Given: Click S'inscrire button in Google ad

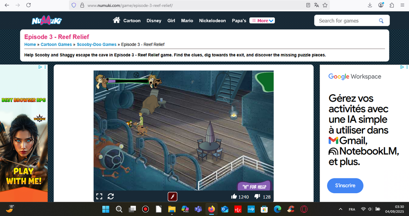Looking at the screenshot, I should click(345, 186).
